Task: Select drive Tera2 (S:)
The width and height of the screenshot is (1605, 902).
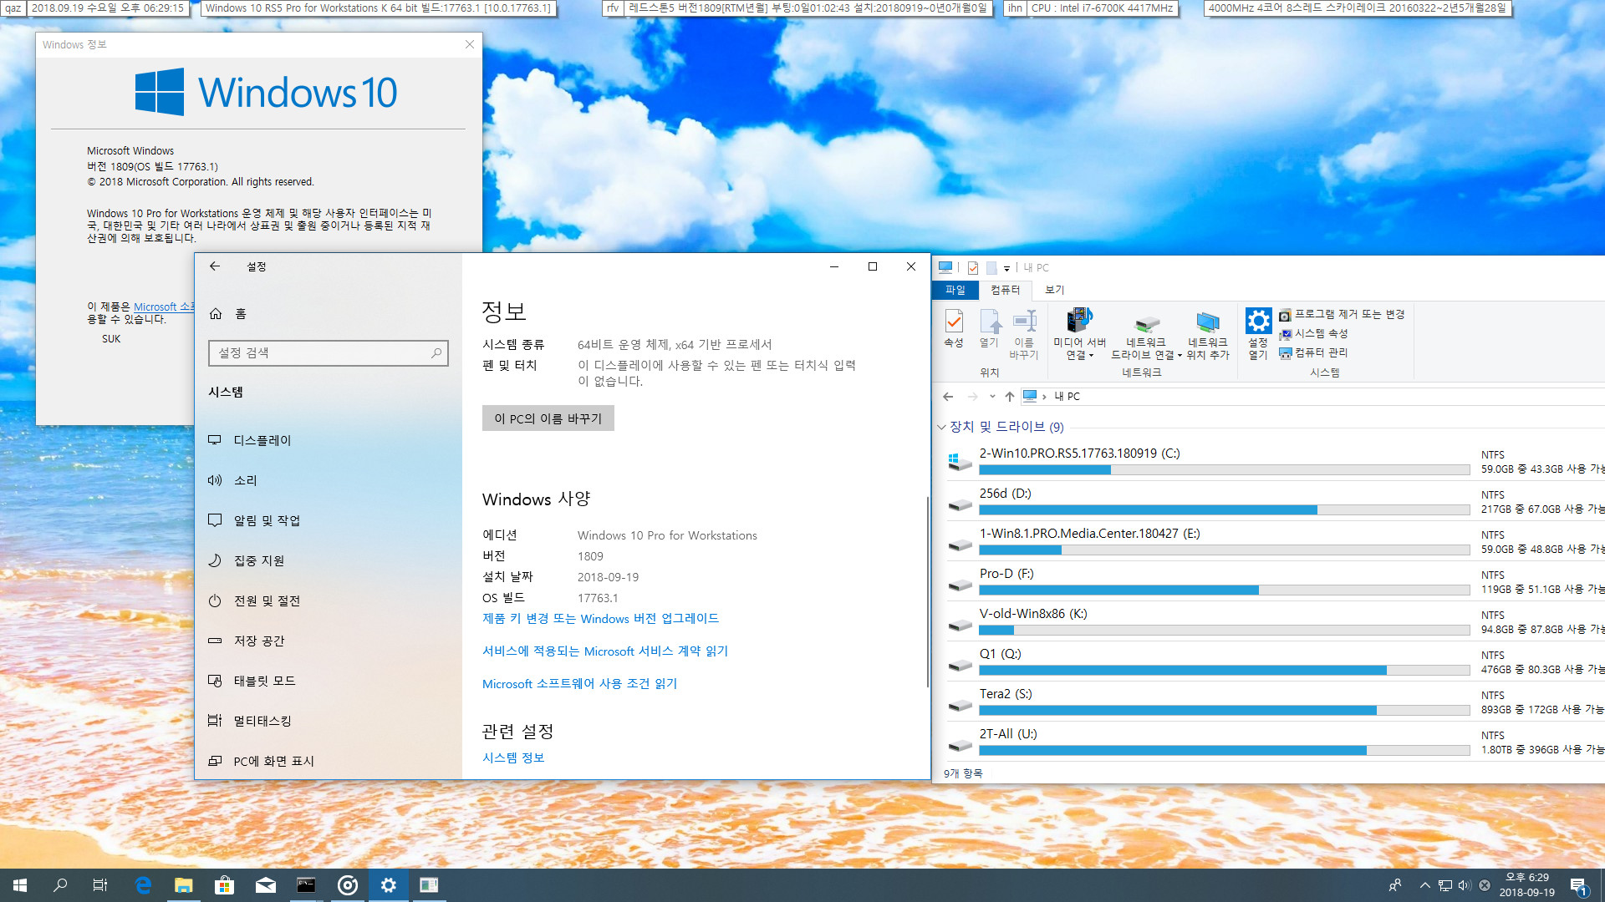Action: (x=1275, y=702)
